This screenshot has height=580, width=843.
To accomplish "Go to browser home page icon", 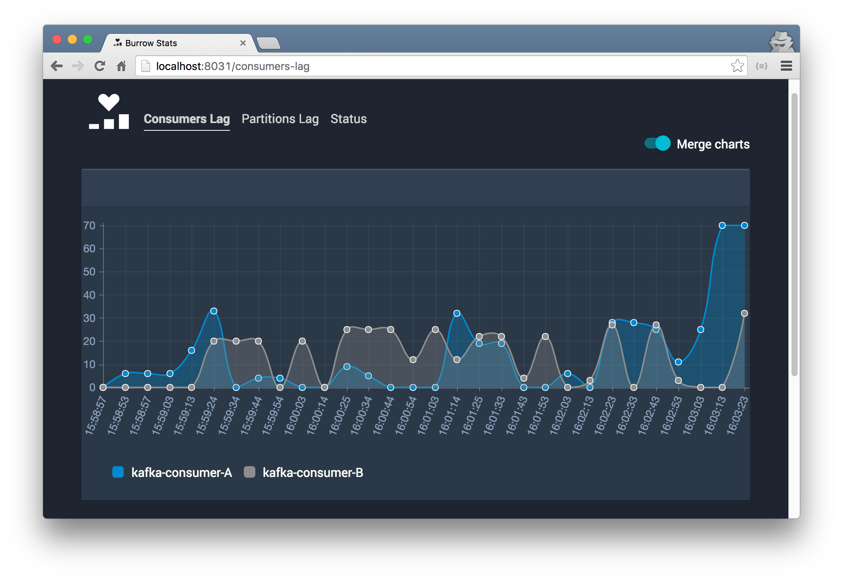I will coord(121,66).
